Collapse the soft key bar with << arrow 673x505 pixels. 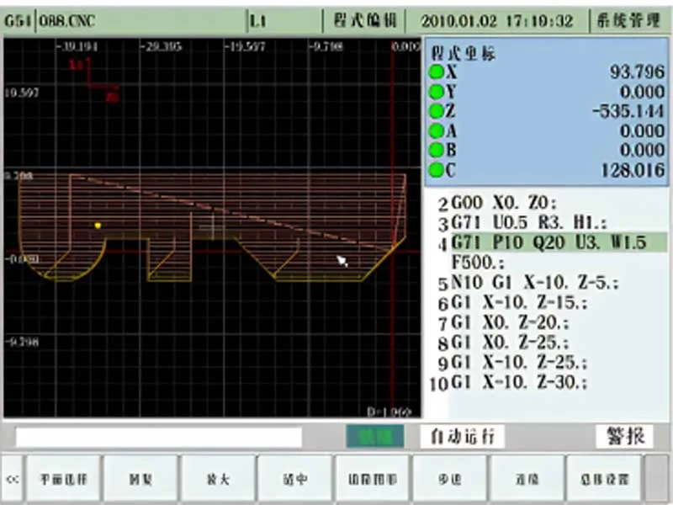[11, 476]
